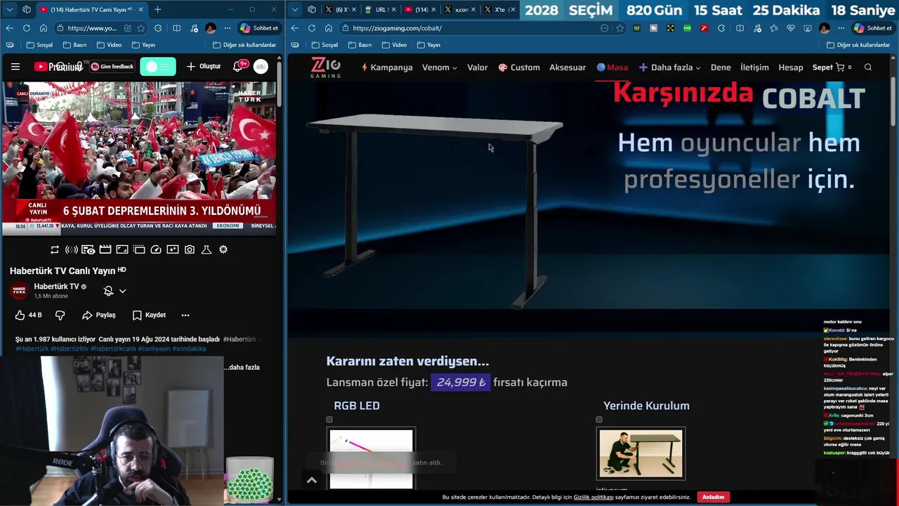Open the Sepet shopping cart
Viewport: 899px width, 506px height.
832,67
